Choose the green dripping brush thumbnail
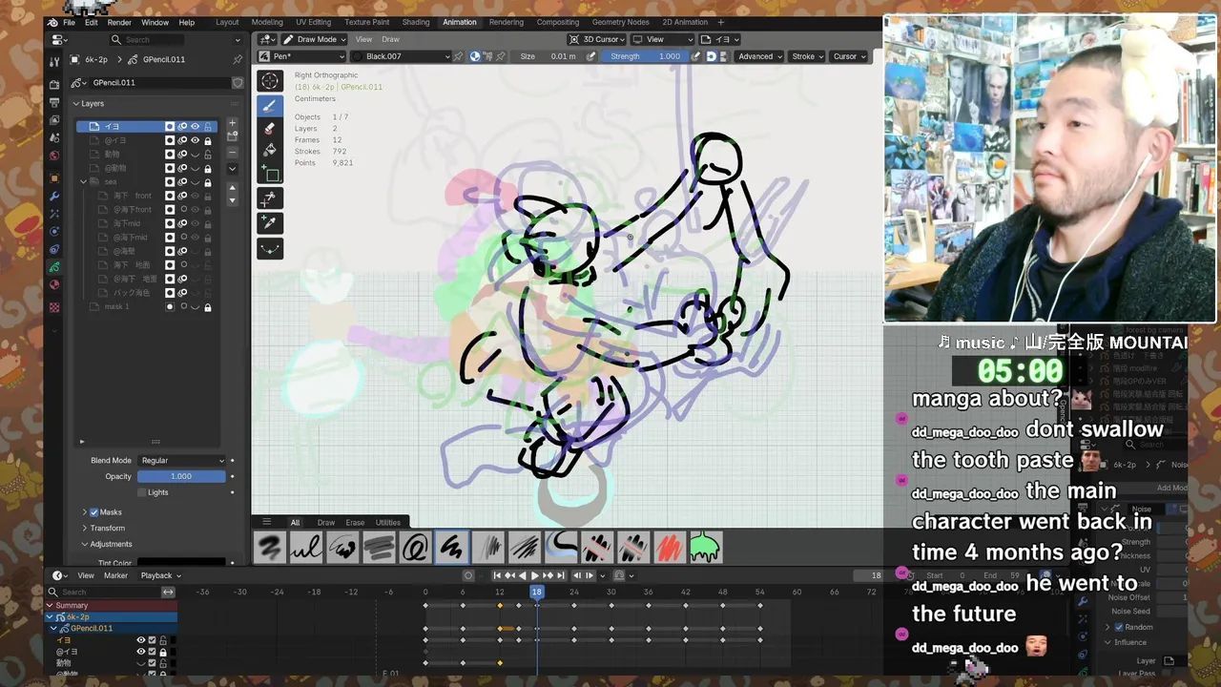Viewport: 1221px width, 687px height. (x=705, y=548)
